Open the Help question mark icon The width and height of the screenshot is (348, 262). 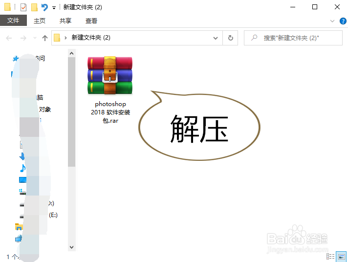tap(343, 21)
